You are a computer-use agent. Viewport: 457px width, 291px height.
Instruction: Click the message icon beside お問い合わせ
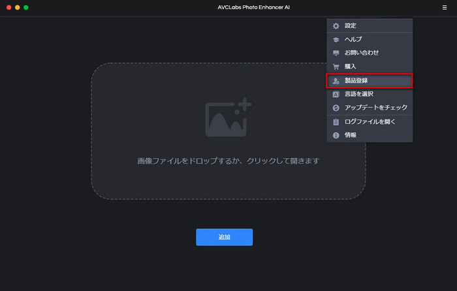[336, 53]
